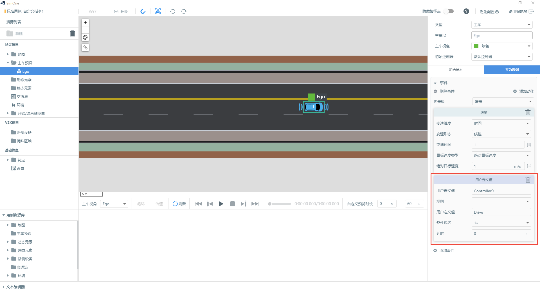Viewport: 540px width, 292px height.
Task: Stop the scenario playback
Action: pyautogui.click(x=232, y=204)
